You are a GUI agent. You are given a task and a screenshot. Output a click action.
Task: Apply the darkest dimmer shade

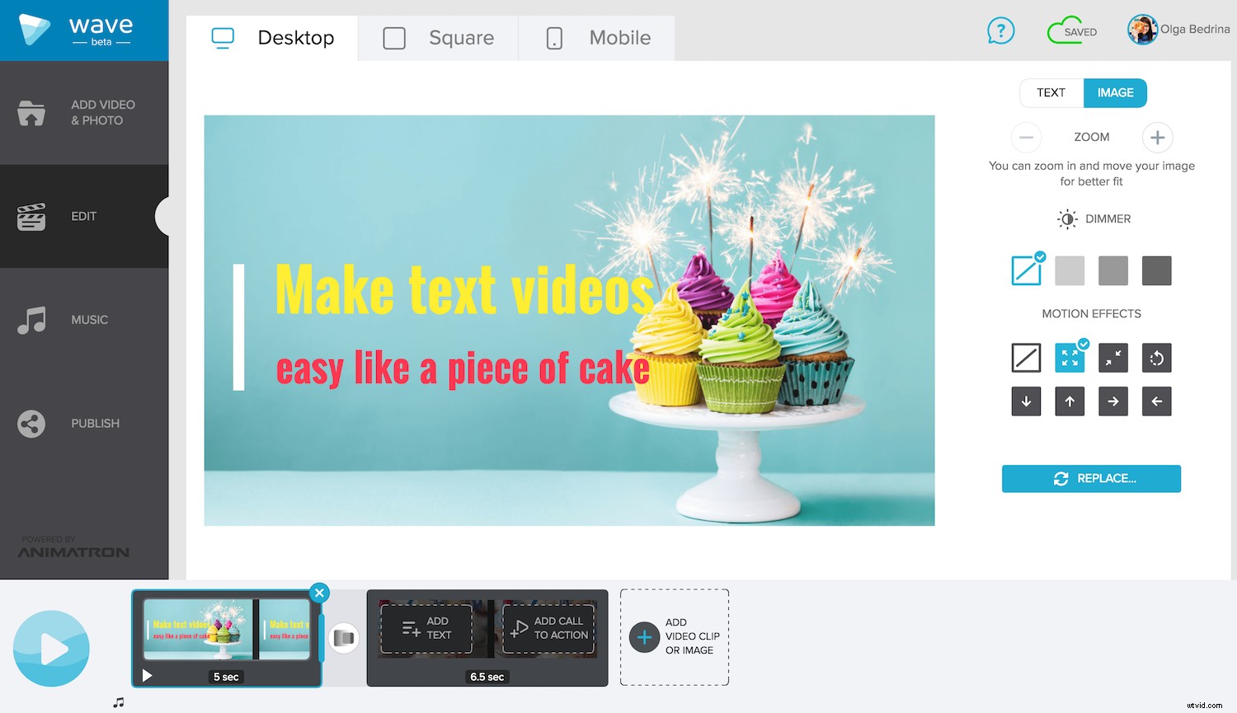[1156, 270]
